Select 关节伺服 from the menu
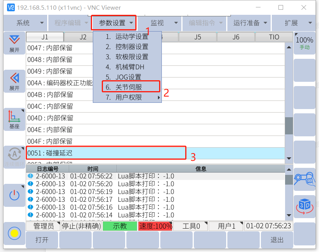This screenshot has height=252, width=319. point(129,87)
